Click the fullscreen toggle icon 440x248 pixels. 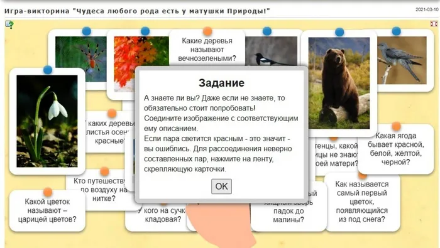pos(434,24)
